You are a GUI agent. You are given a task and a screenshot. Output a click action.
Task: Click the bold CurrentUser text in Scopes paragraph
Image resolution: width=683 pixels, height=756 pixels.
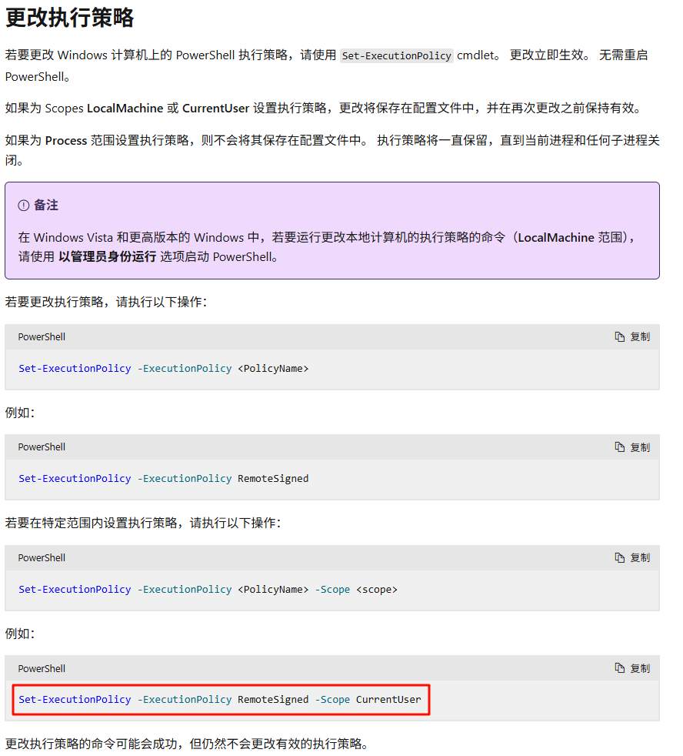[215, 109]
